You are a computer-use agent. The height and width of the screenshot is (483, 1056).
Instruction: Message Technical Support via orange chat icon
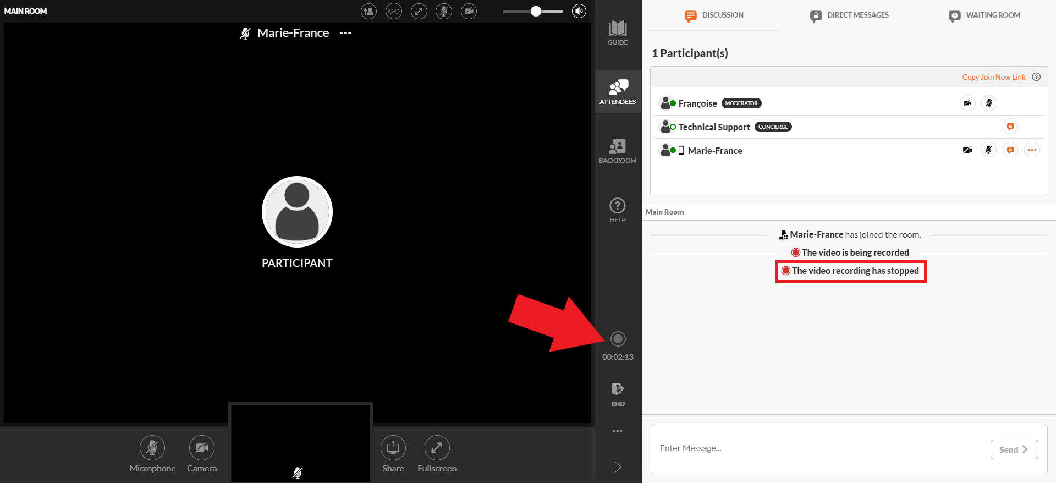point(1010,127)
